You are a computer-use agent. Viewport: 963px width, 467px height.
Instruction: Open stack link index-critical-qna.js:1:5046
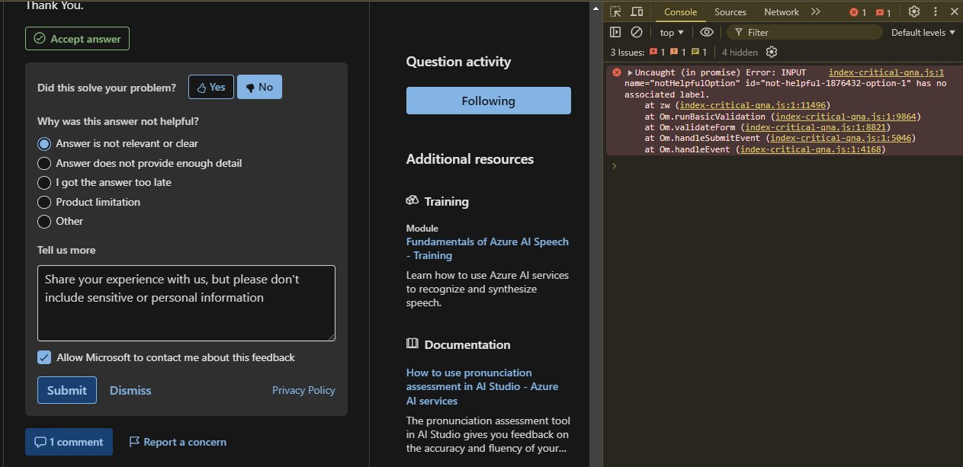842,138
